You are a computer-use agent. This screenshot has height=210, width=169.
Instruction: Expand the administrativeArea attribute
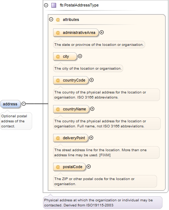click(x=102, y=32)
